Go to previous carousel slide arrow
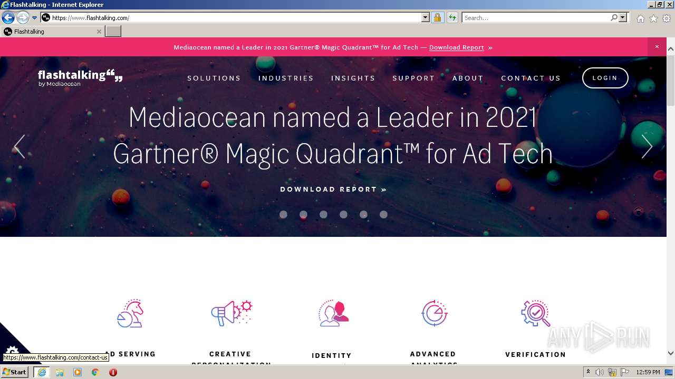The image size is (675, 379). coord(20,146)
